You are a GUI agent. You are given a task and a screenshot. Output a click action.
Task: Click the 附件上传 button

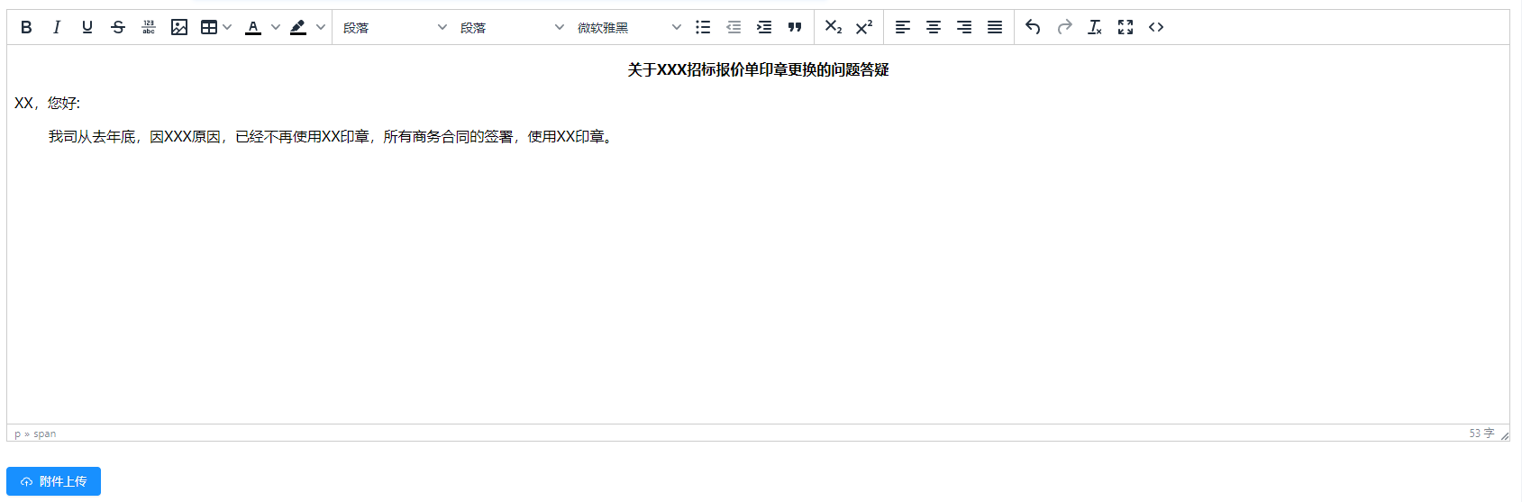53,481
